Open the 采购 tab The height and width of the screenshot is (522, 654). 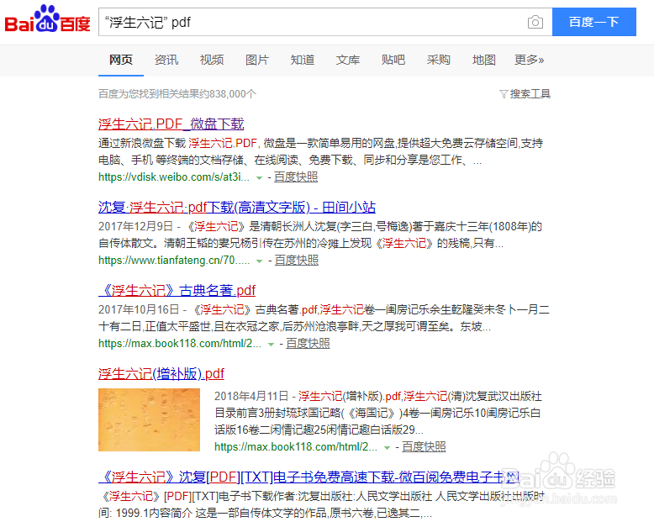(x=438, y=60)
